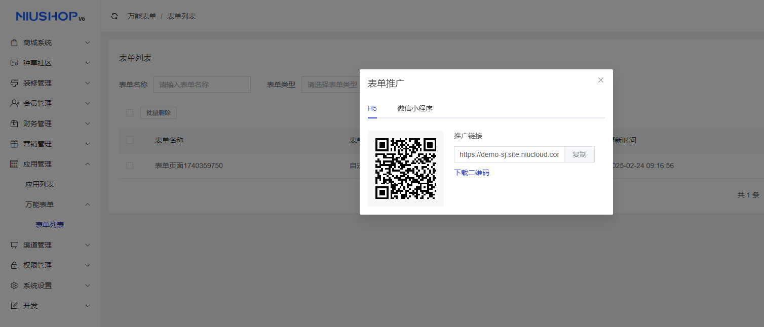Switch to the 微信小程序 tab
This screenshot has width=764, height=327.
point(415,108)
